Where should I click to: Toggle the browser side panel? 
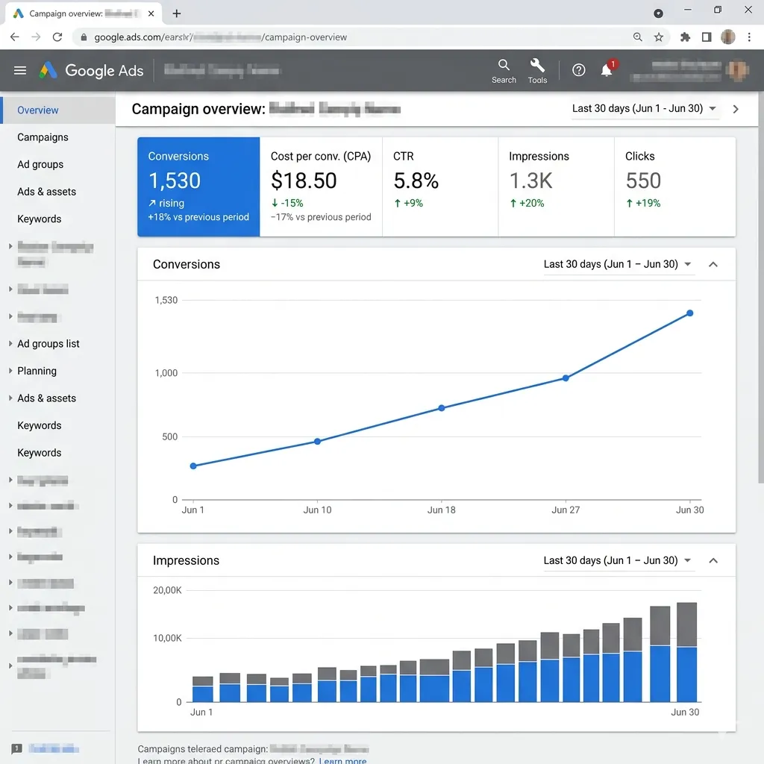(x=707, y=37)
